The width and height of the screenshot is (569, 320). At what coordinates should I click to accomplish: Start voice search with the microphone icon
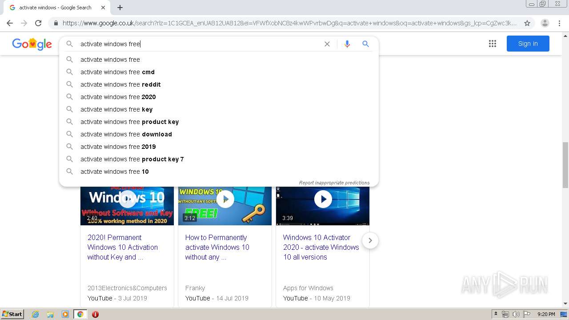tap(347, 44)
